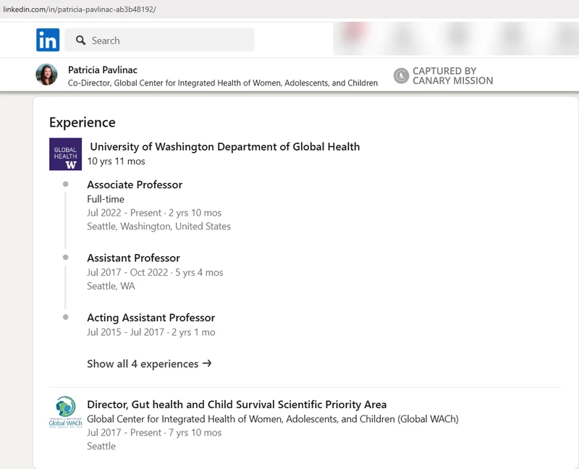579x469 pixels.
Task: Open the Global WACh logo
Action: (x=65, y=413)
